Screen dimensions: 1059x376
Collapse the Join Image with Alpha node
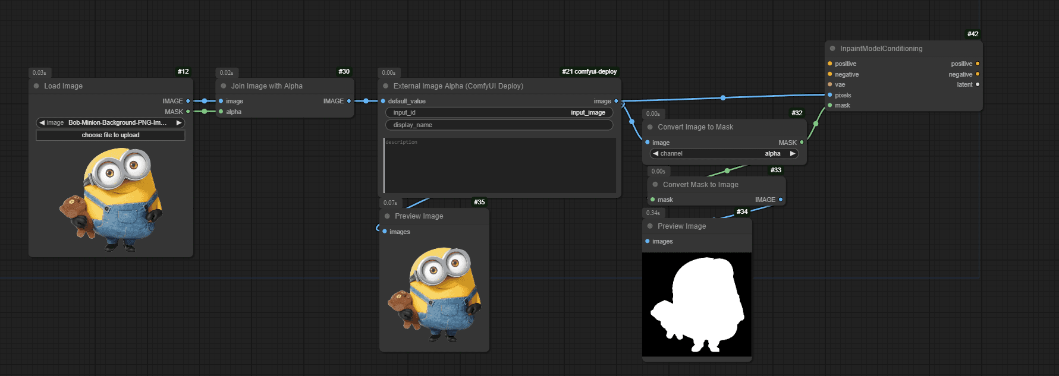tap(224, 86)
